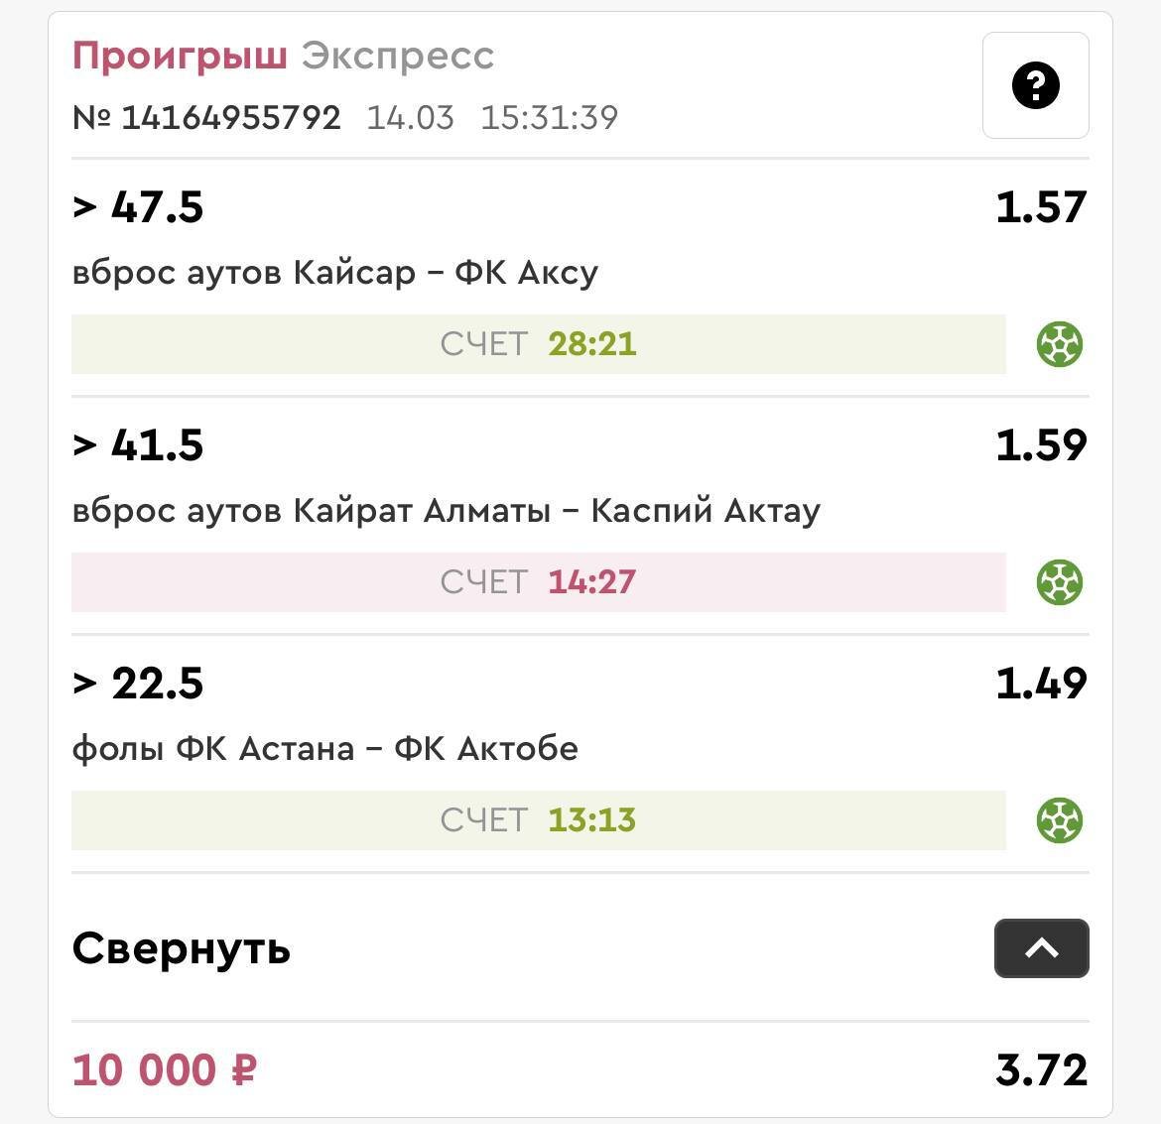This screenshot has height=1124, width=1161.
Task: Click the 1.57 odds value
Action: tap(1041, 207)
